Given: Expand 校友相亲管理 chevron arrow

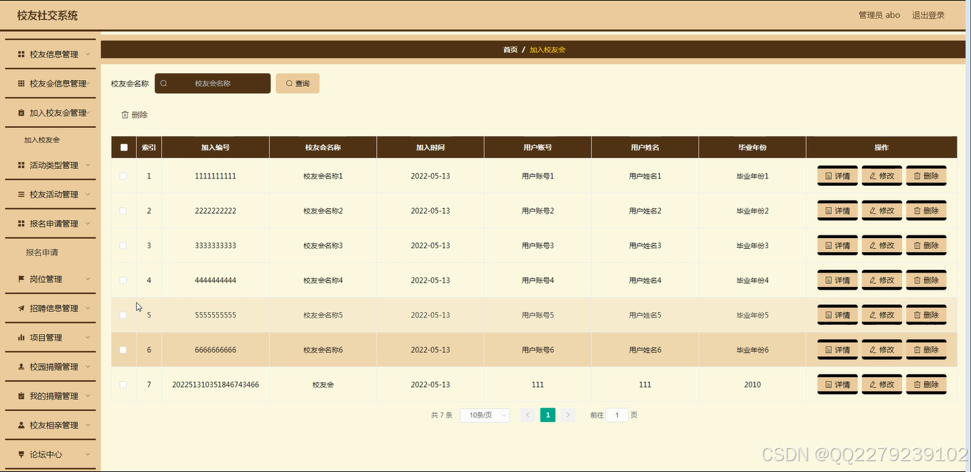Looking at the screenshot, I should pyautogui.click(x=88, y=425).
